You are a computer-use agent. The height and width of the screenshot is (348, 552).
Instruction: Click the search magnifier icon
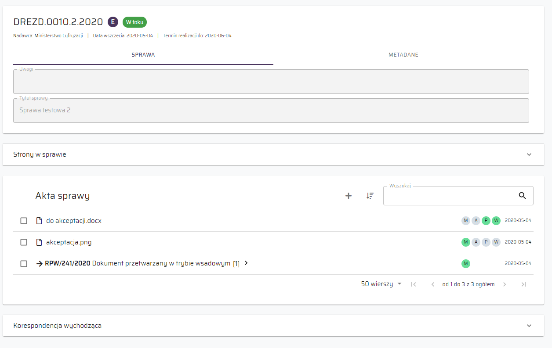tap(522, 196)
